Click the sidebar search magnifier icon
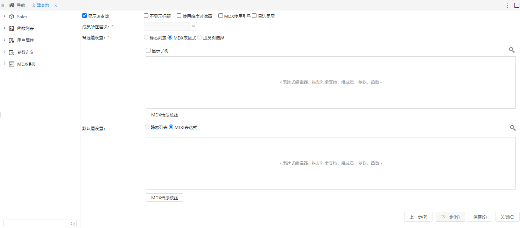The image size is (520, 228). [x=73, y=223]
